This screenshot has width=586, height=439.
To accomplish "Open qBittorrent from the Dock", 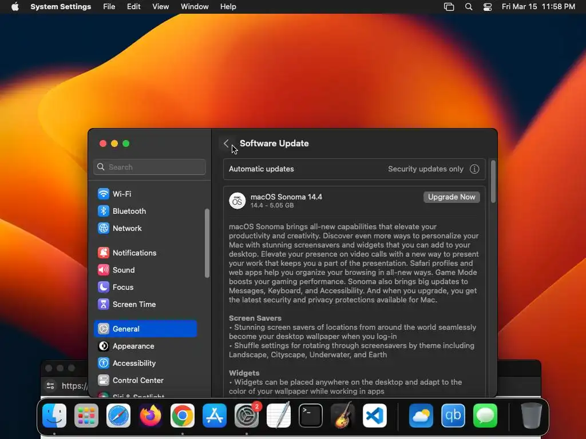I will pos(453,416).
